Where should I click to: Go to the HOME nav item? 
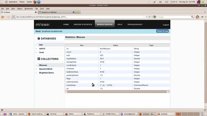[66, 24]
